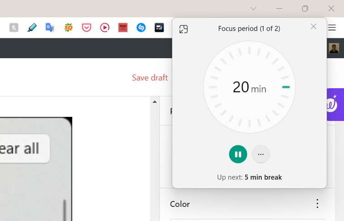Click the Honey extension icon

14,28
